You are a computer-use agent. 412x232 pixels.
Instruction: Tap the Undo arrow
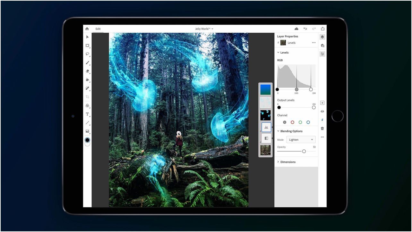[x=305, y=29]
